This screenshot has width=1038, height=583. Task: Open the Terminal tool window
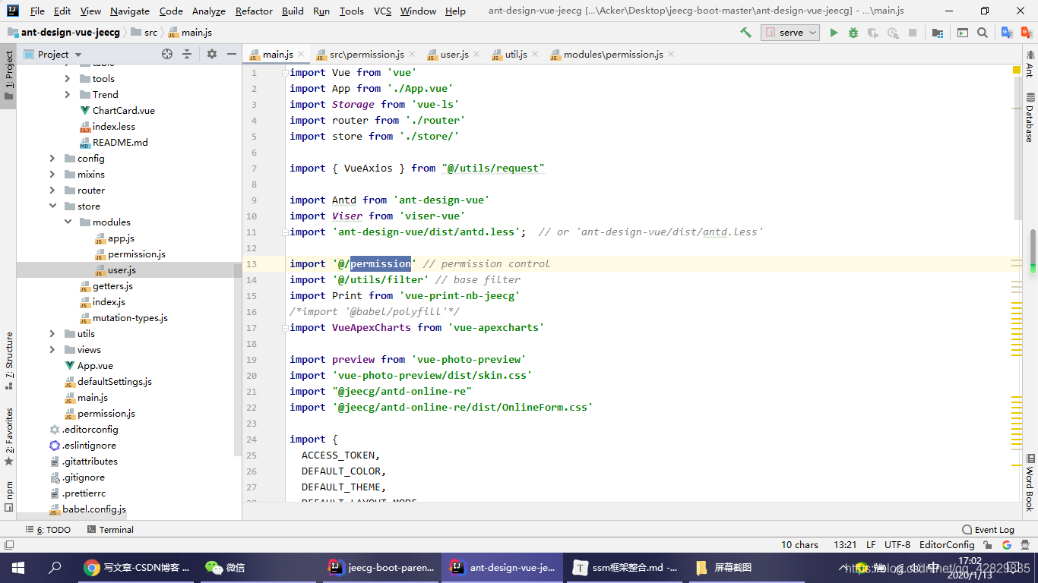110,529
